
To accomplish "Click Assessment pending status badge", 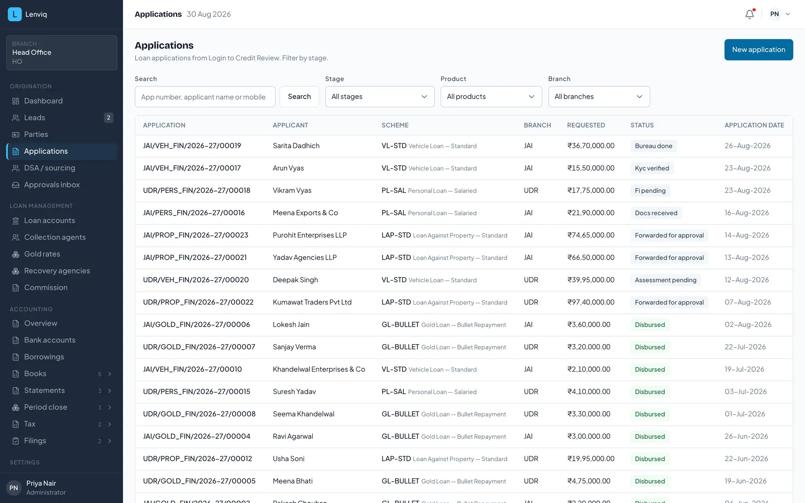I will 665,280.
